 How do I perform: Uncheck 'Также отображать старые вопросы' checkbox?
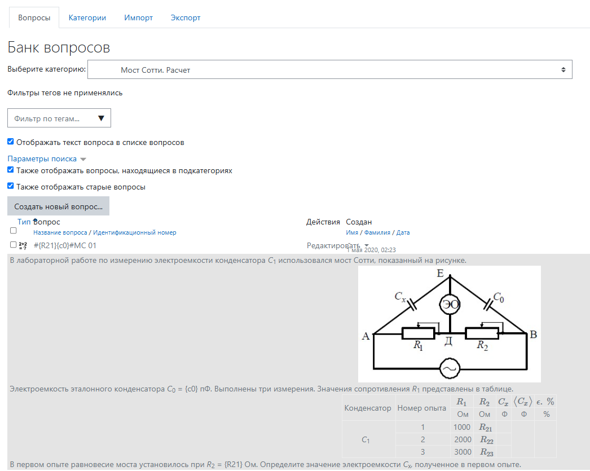coord(11,186)
